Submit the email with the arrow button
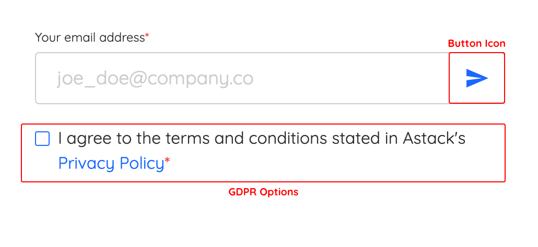The height and width of the screenshot is (247, 538). pos(476,78)
